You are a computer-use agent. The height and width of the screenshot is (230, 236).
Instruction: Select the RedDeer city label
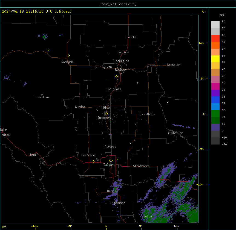pos(120,70)
